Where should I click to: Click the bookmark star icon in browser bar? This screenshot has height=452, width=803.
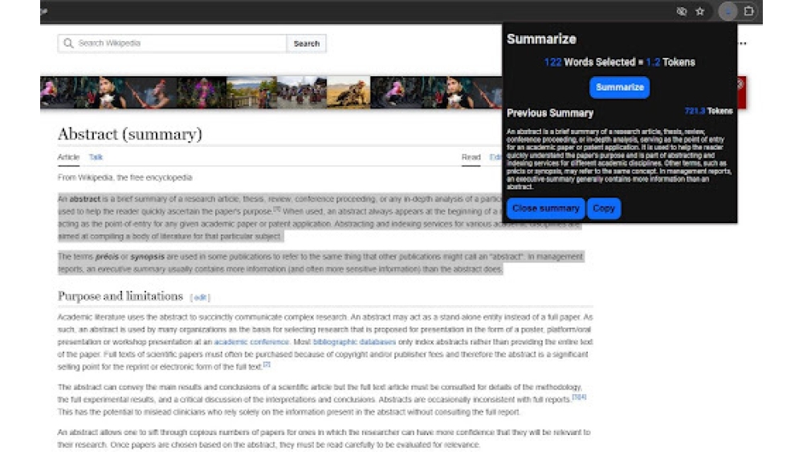point(699,11)
